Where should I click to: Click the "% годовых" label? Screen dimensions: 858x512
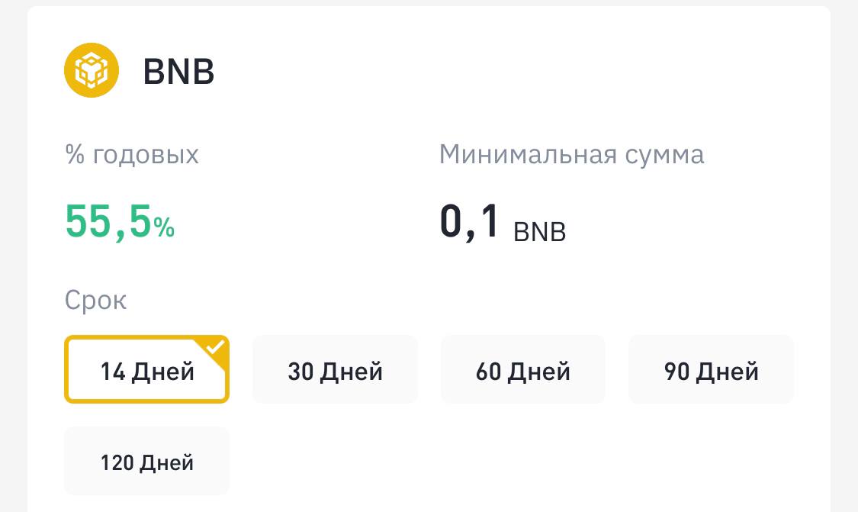(x=132, y=155)
